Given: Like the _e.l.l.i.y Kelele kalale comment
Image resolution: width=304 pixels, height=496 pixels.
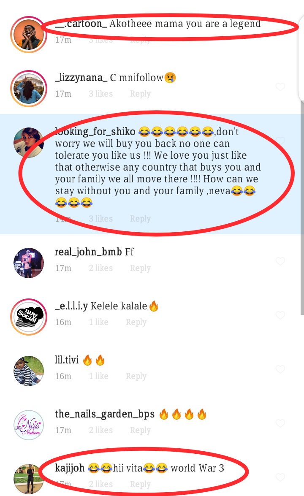Looking at the screenshot, I should click(280, 315).
